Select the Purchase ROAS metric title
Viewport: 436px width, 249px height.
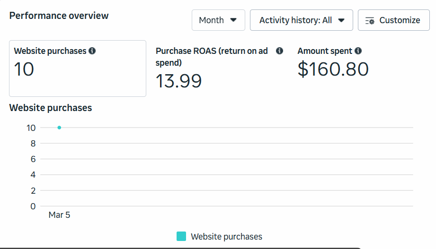pos(212,57)
